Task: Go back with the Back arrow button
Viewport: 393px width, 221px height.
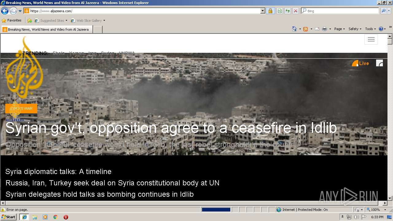Action: [x=5, y=11]
